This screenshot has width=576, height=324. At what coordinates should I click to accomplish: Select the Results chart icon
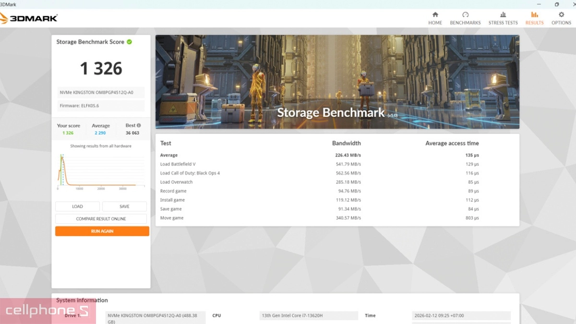[534, 15]
